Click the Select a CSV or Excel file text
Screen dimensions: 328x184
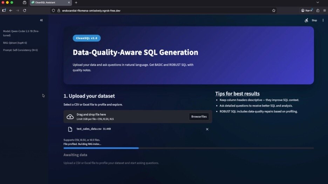point(93,105)
